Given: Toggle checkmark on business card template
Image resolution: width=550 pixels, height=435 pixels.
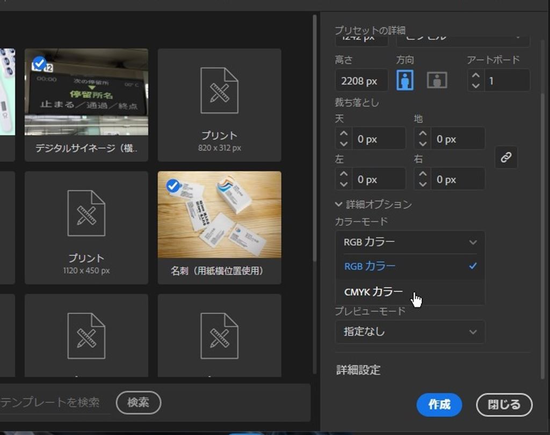Looking at the screenshot, I should pos(173,186).
